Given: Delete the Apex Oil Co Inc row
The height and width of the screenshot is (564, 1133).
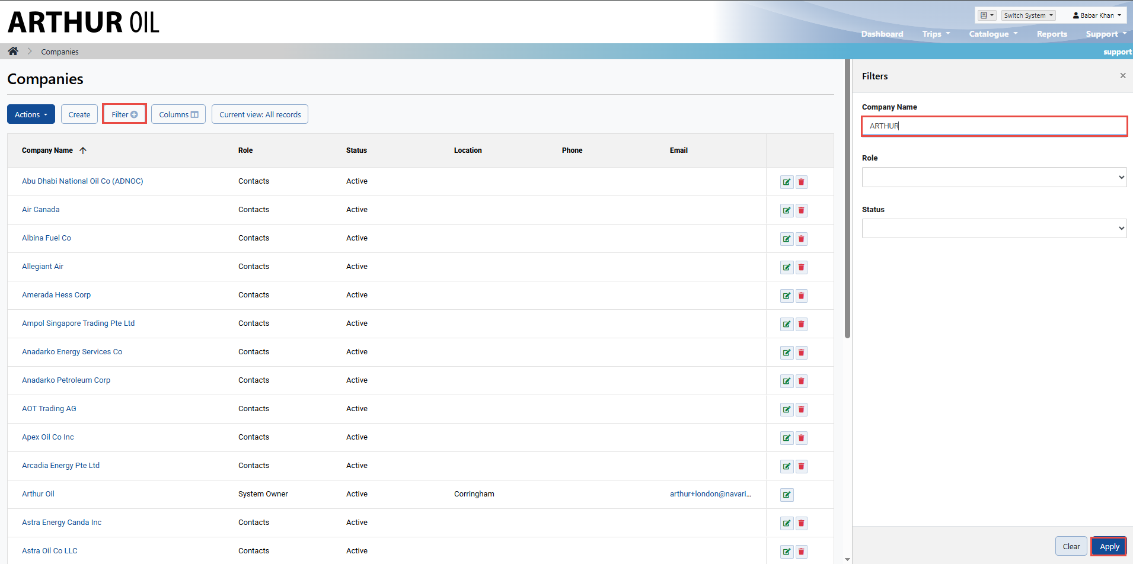Looking at the screenshot, I should click(x=802, y=438).
